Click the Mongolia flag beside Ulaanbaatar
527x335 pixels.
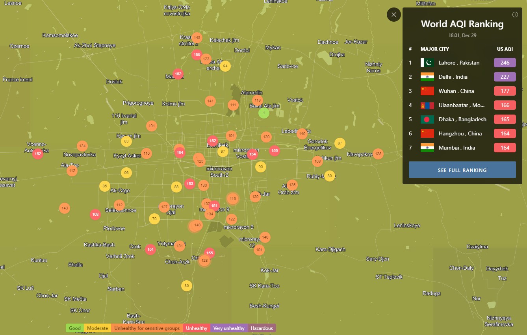tap(427, 105)
